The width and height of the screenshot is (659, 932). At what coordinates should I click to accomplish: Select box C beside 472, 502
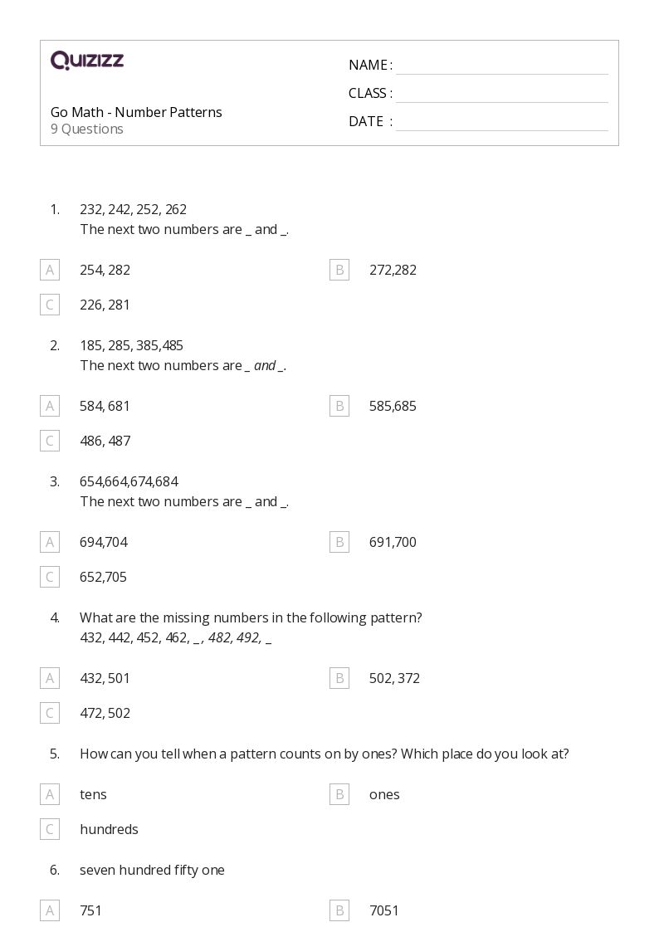pyautogui.click(x=50, y=713)
